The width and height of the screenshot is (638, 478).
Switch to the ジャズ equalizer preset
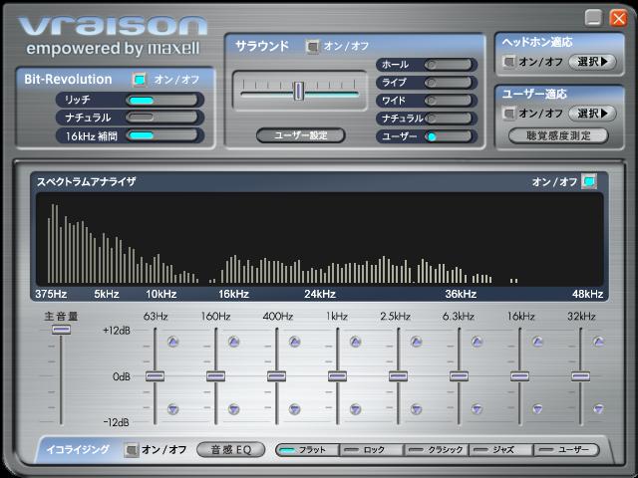click(x=501, y=450)
